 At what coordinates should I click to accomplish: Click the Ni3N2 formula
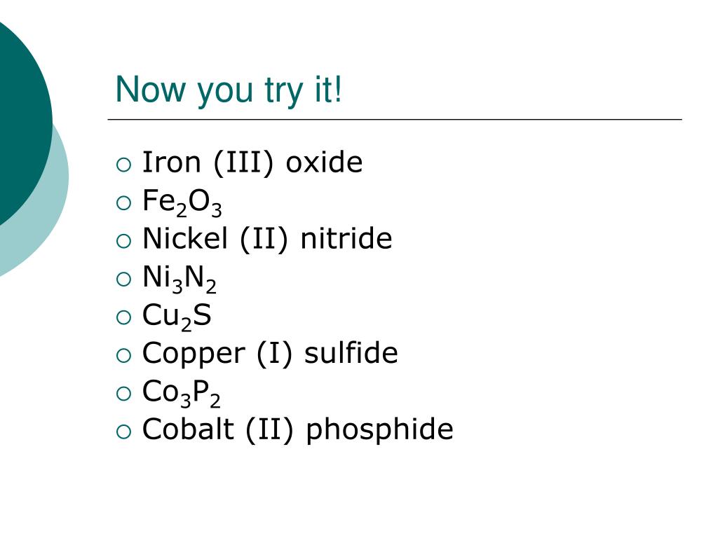pos(179,279)
